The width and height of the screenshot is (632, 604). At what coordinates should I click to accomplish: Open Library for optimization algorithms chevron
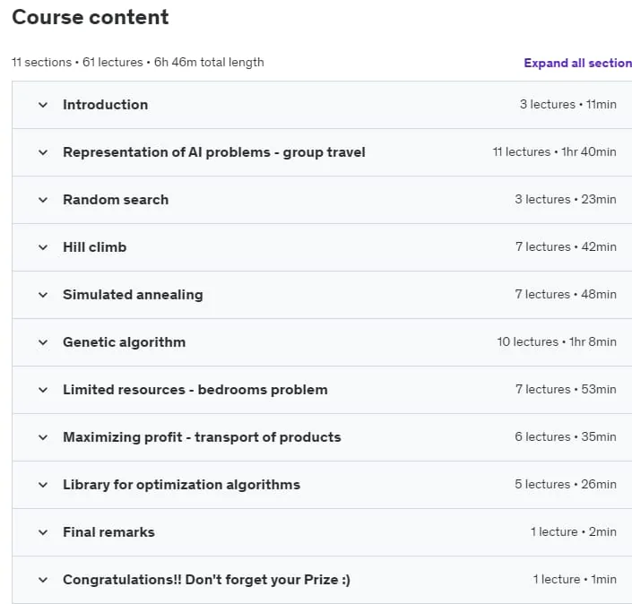[43, 485]
